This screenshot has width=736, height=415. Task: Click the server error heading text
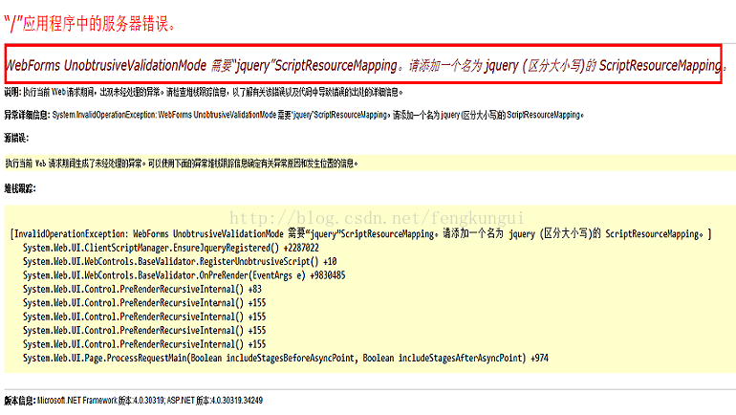[x=90, y=23]
